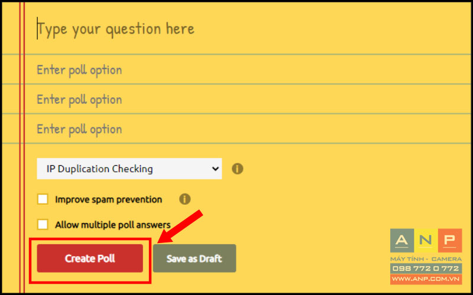Click the 'Allow multiple poll answers' label text
This screenshot has height=295, width=473.
coord(113,225)
